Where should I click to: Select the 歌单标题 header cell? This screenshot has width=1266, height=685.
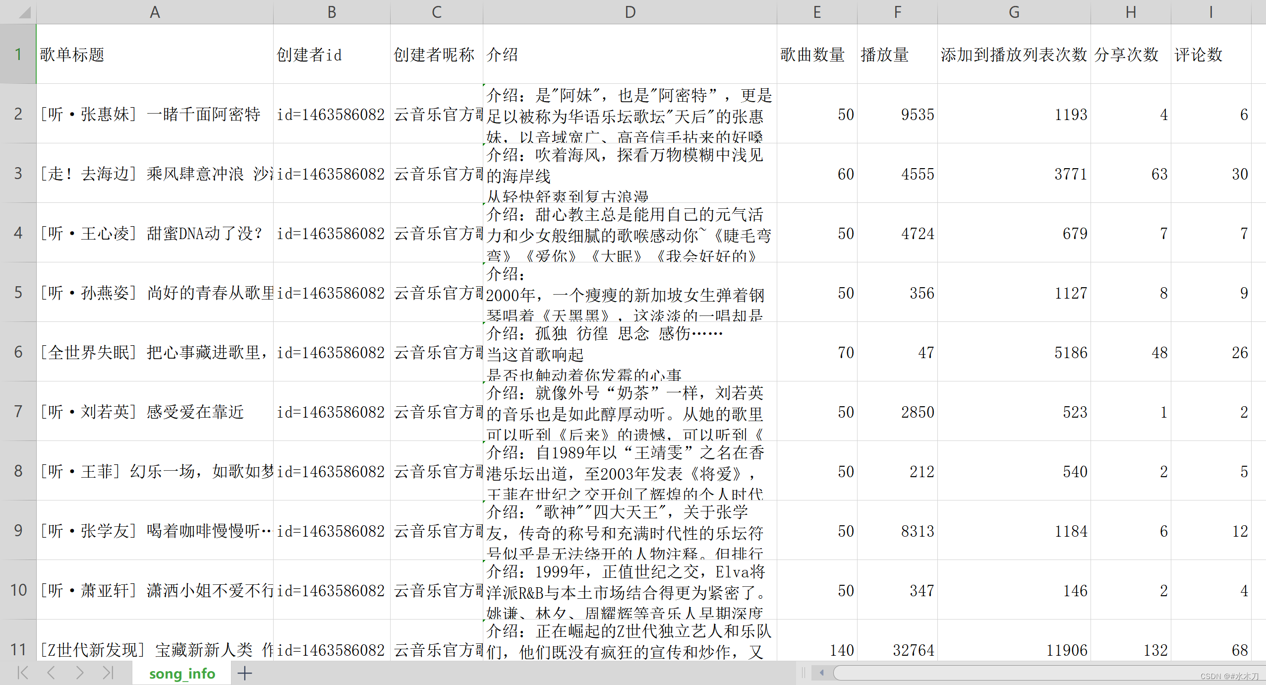(155, 54)
